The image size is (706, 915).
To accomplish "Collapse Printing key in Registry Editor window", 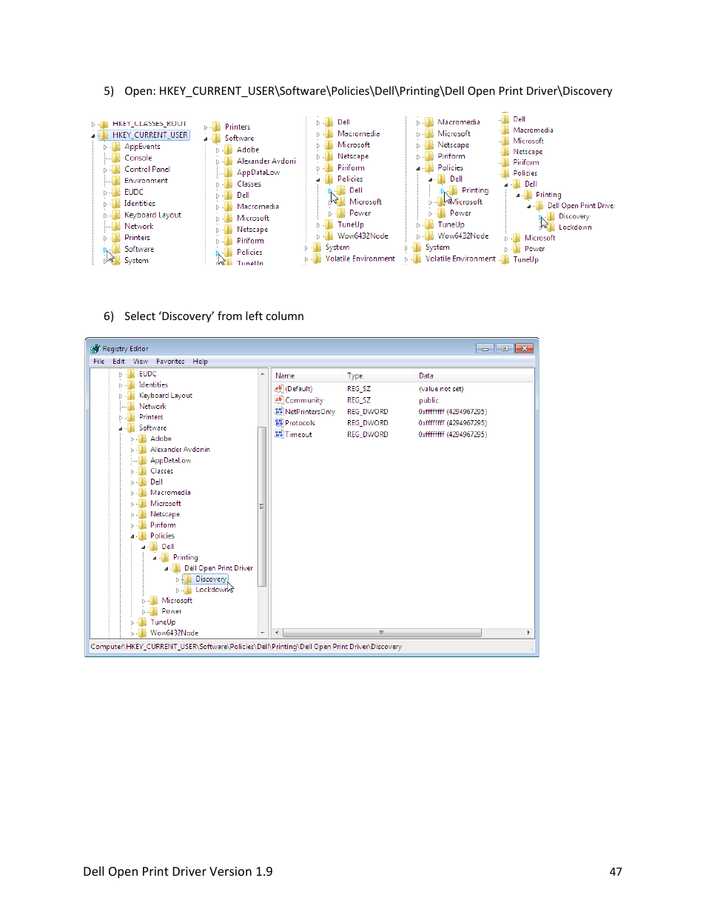I will point(155,558).
